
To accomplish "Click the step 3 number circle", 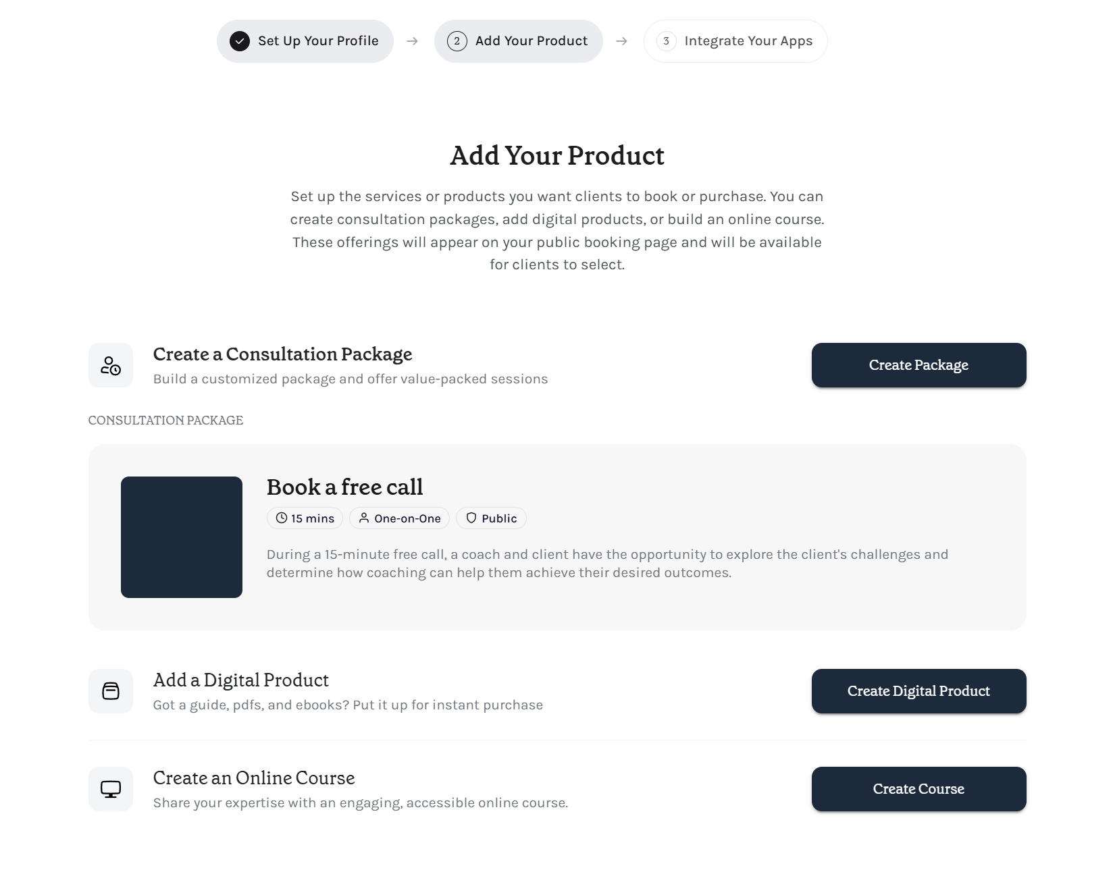I will click(667, 41).
